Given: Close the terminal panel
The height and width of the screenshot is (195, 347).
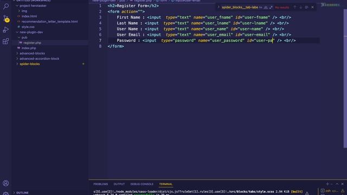Looking at the screenshot, I should tap(342, 184).
